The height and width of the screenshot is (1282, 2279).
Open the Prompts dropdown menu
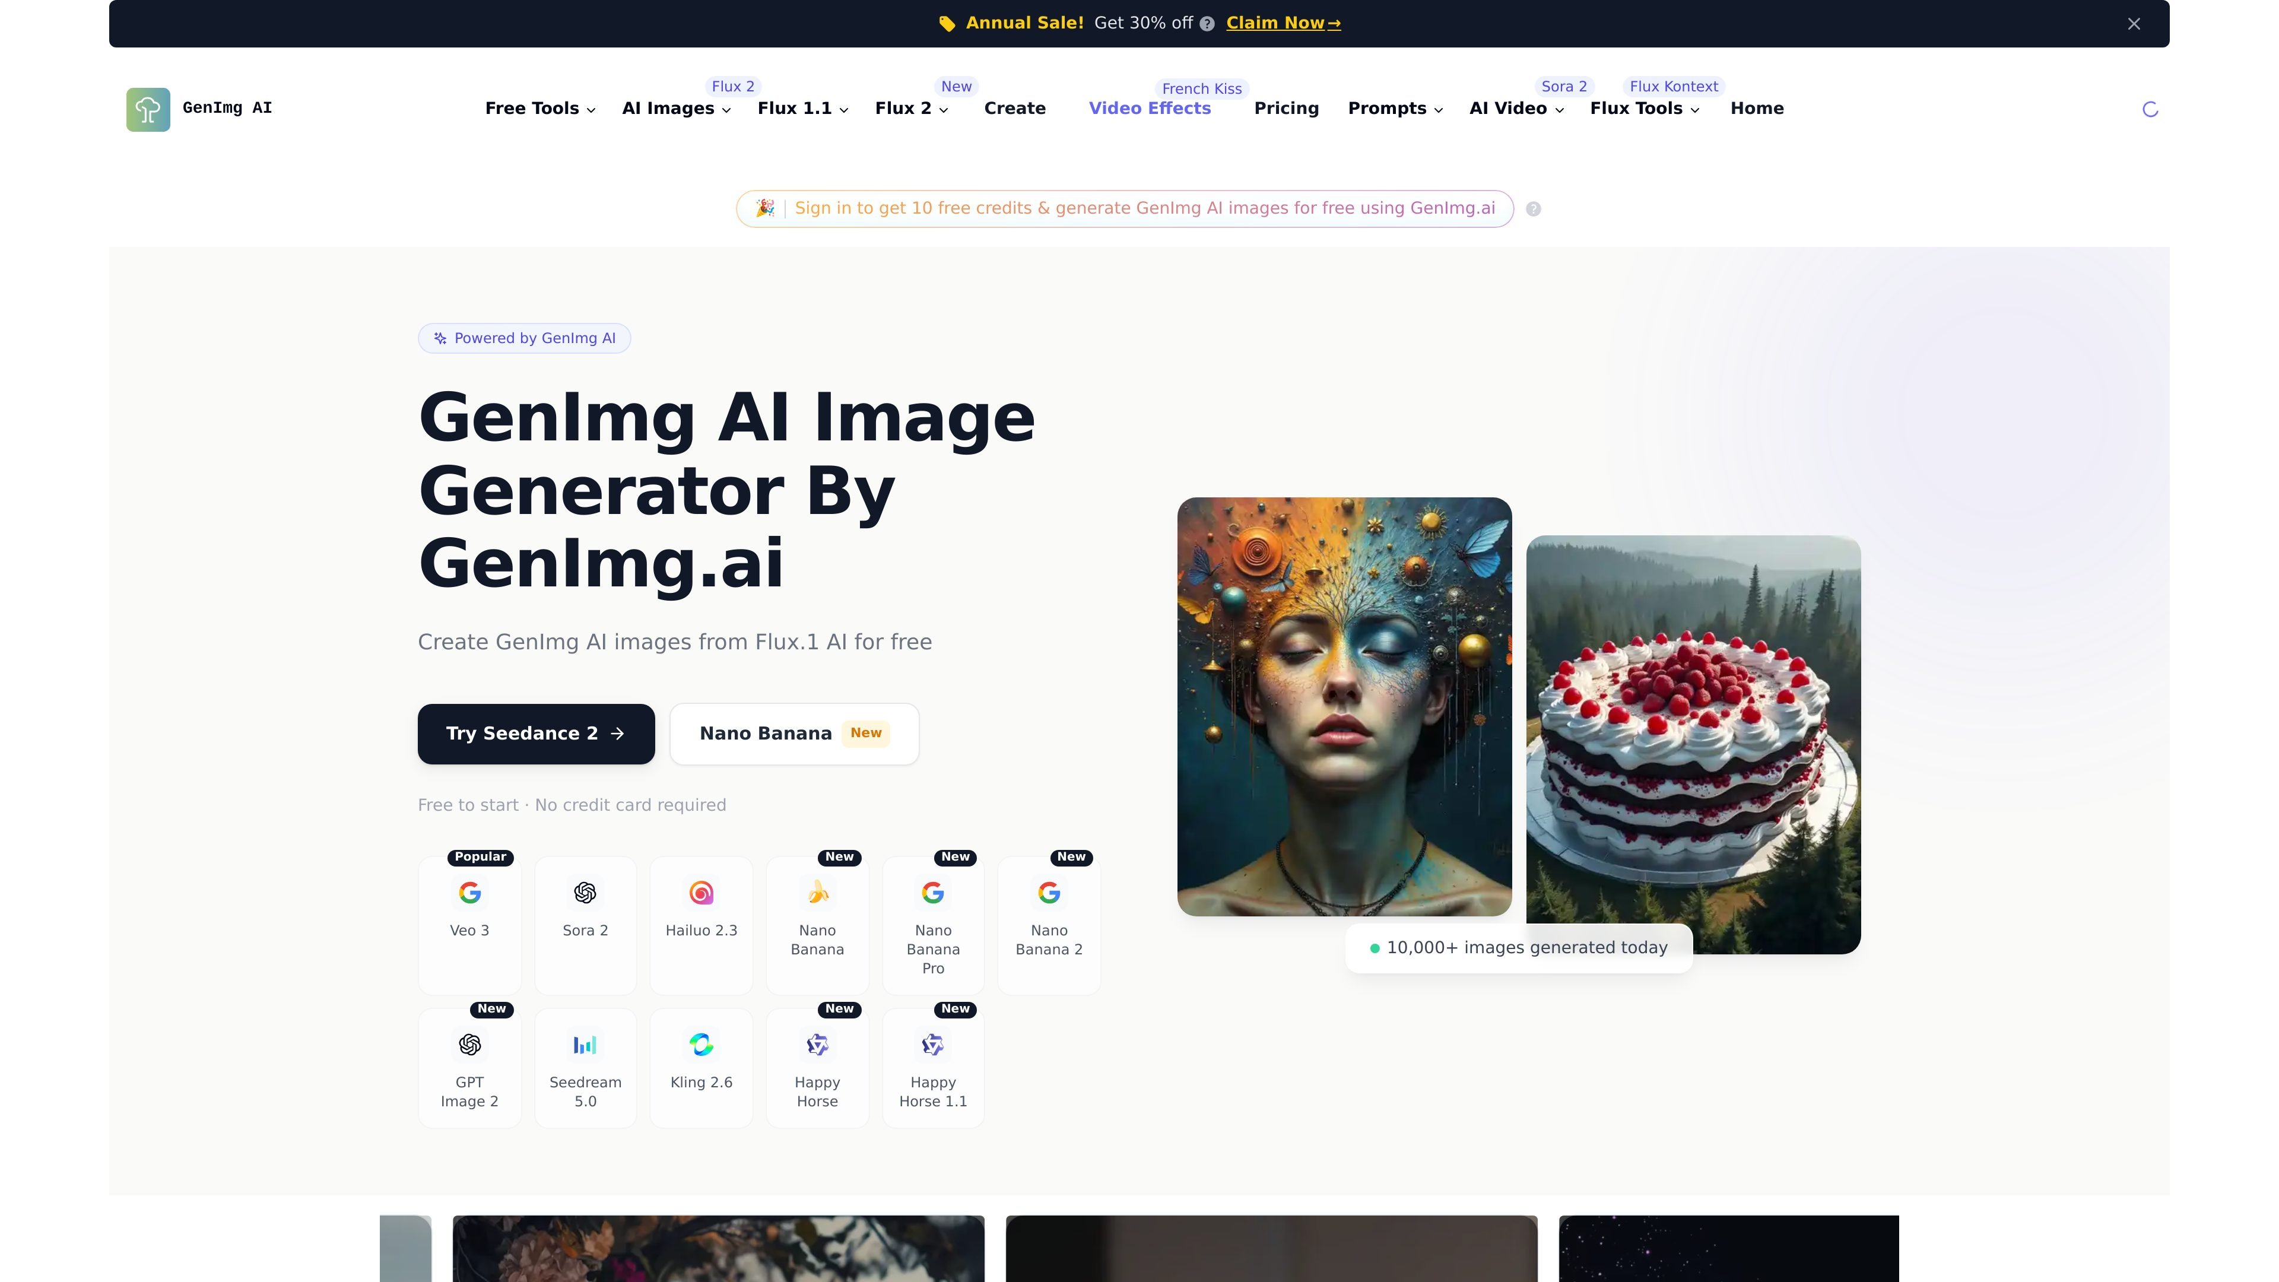[1395, 108]
